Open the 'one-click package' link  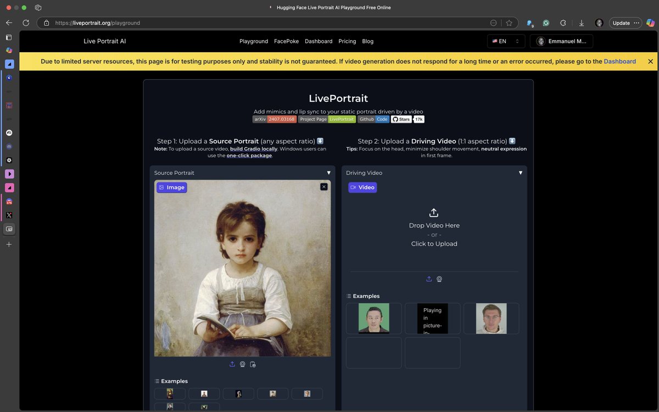pyautogui.click(x=249, y=155)
